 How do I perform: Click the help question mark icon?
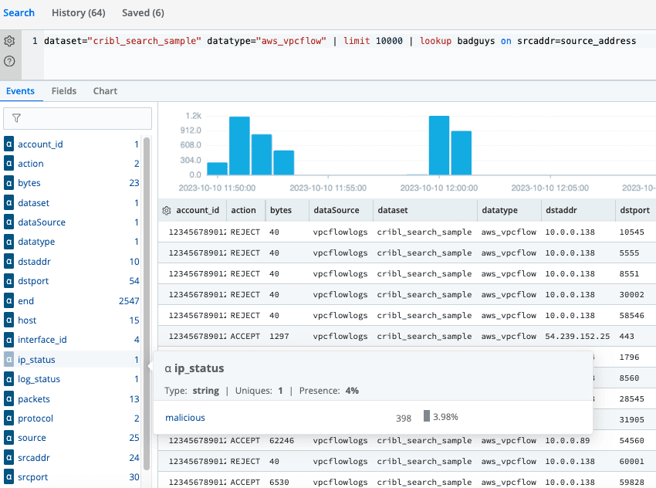click(x=9, y=60)
